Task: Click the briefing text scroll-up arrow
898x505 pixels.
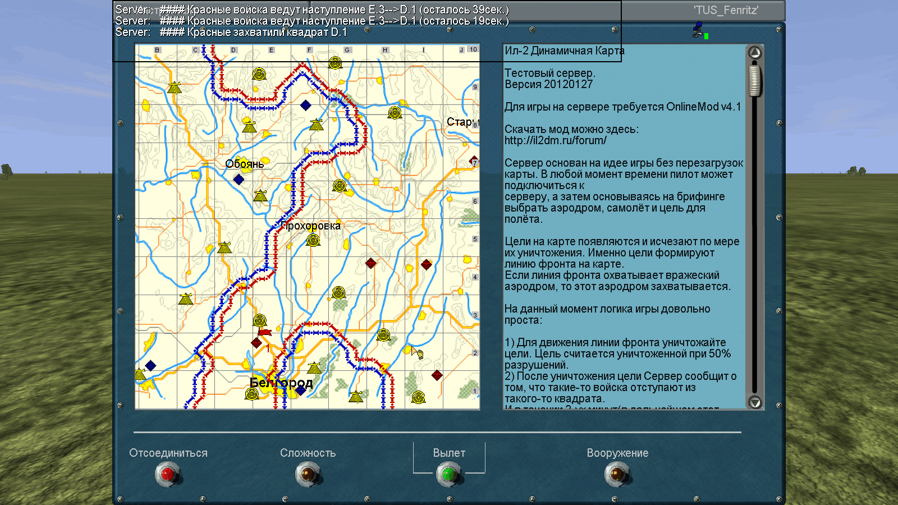Action: click(x=755, y=53)
